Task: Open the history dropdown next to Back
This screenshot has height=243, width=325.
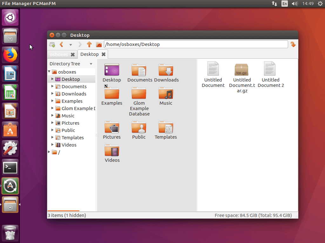Action: click(x=71, y=45)
